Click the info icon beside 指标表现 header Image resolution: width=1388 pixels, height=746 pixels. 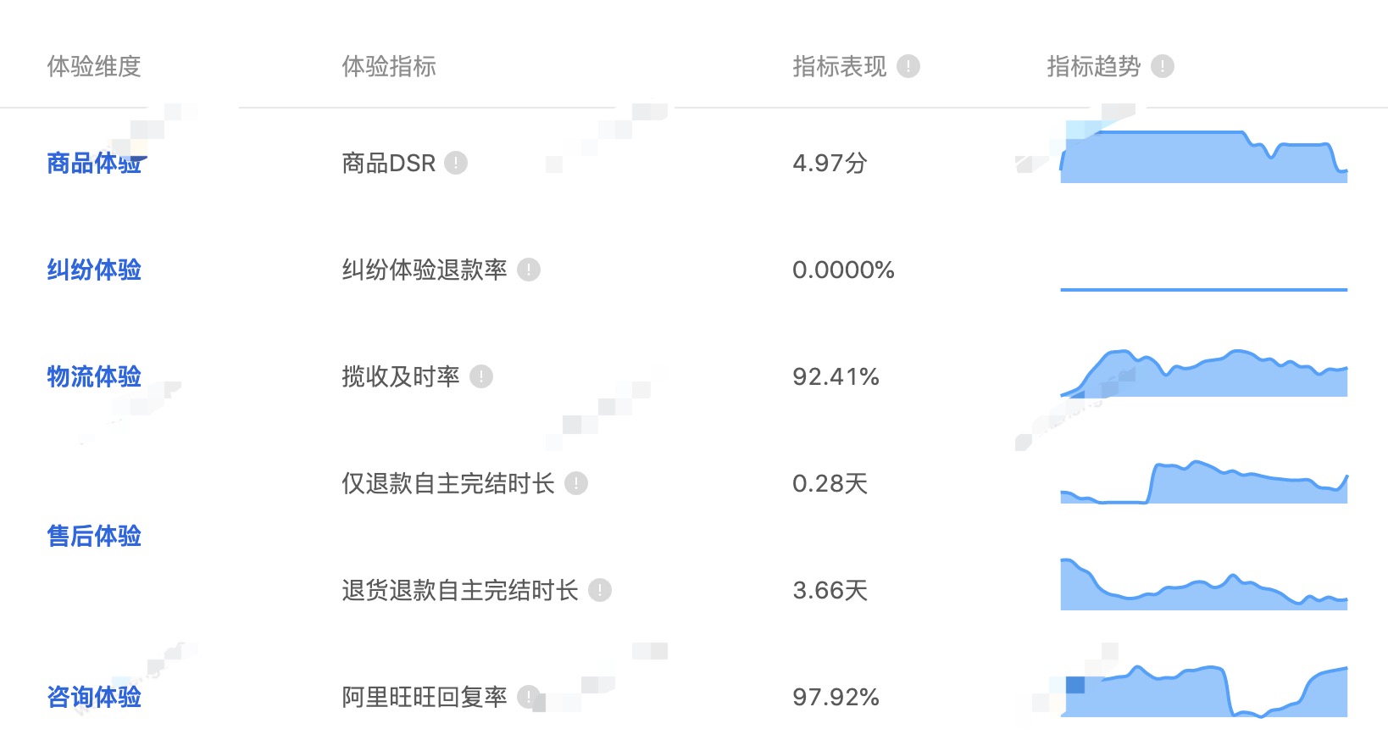click(x=908, y=66)
